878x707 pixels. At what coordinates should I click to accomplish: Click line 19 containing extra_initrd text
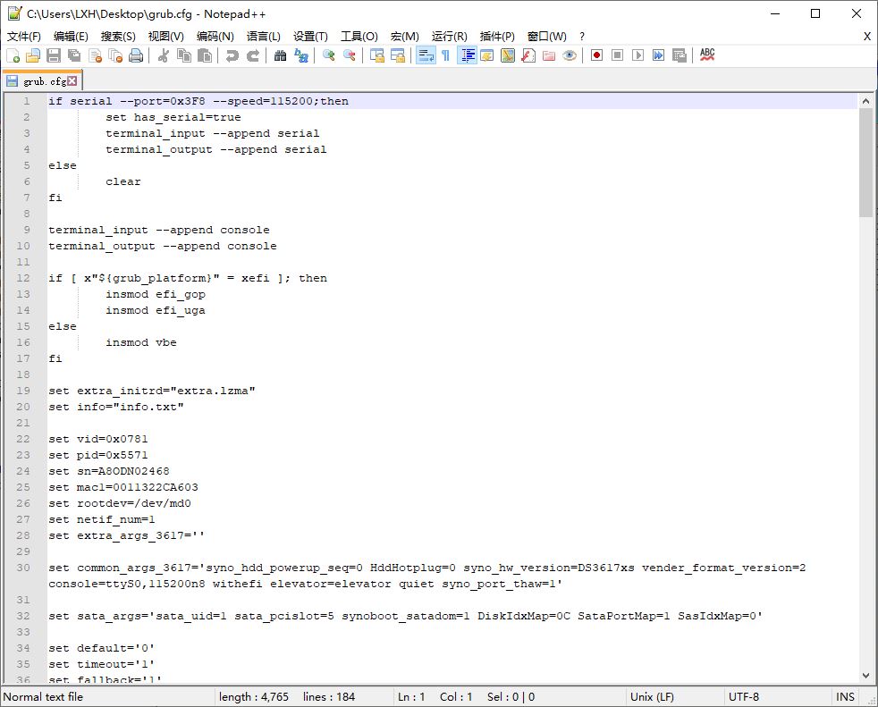coord(152,391)
